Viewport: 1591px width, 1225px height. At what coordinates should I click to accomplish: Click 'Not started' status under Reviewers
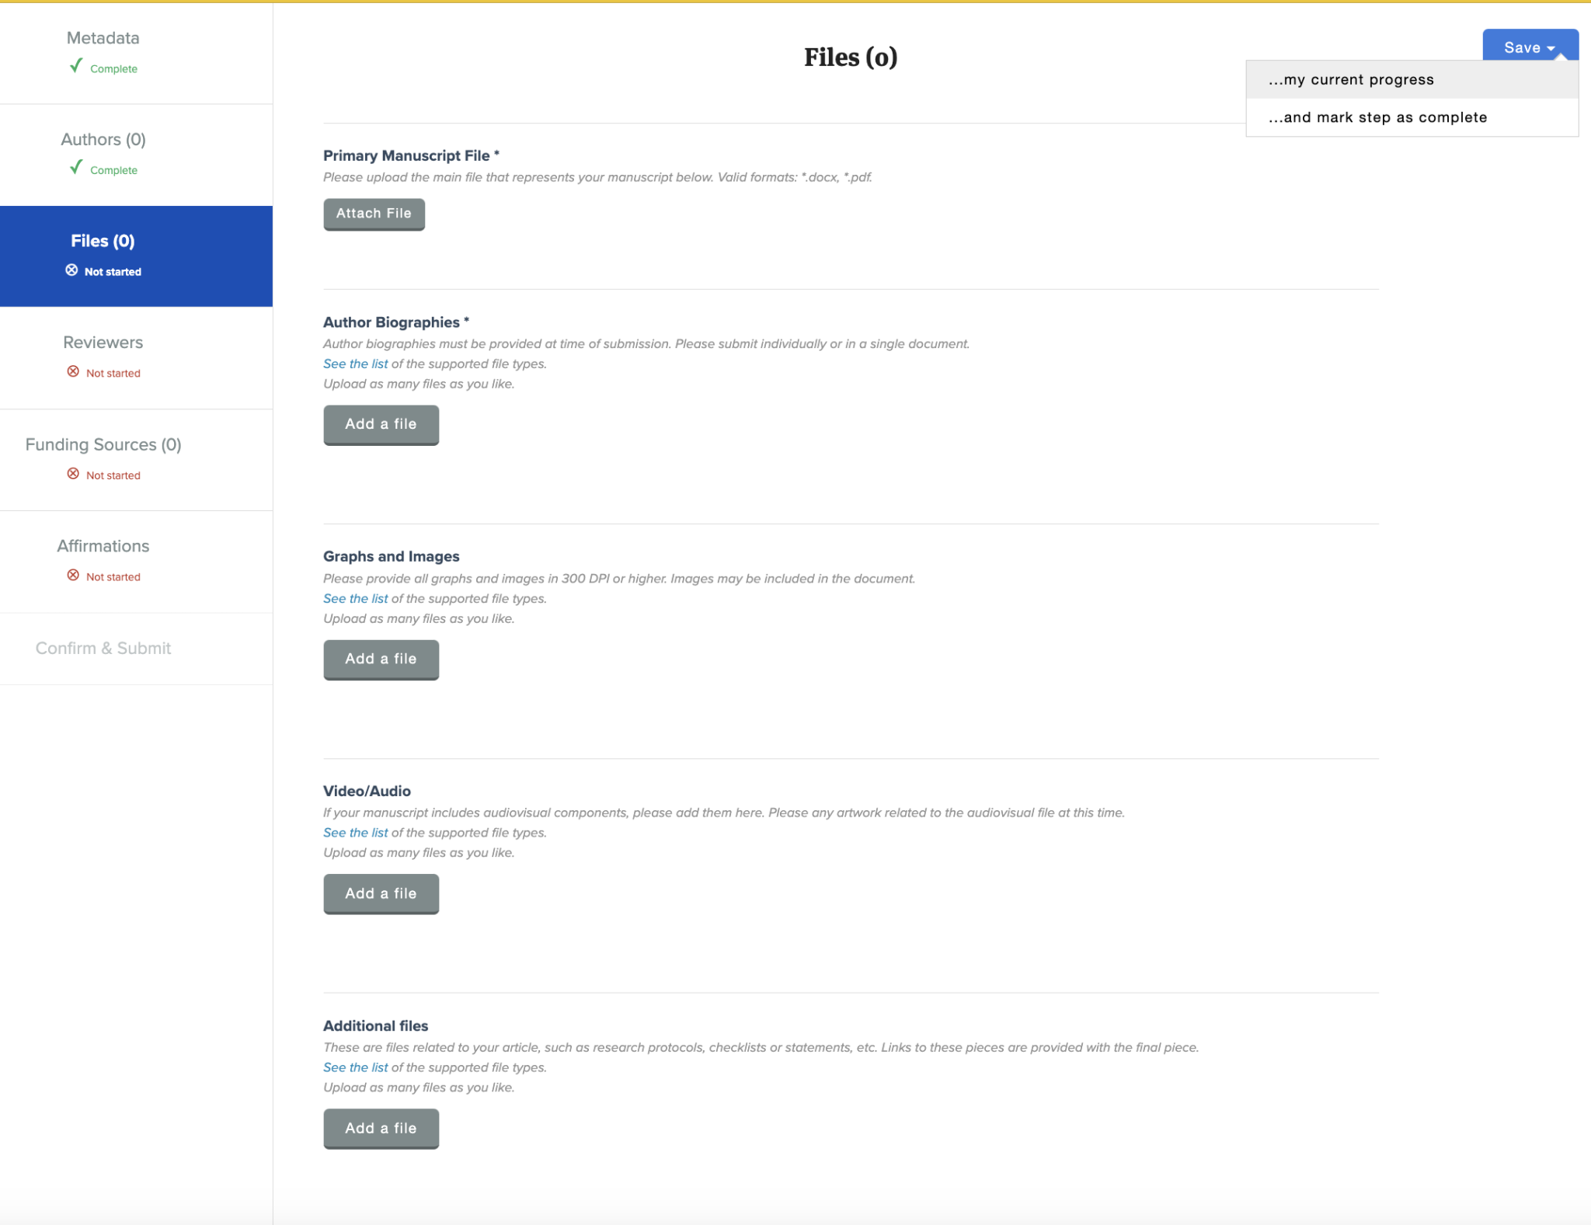point(113,373)
